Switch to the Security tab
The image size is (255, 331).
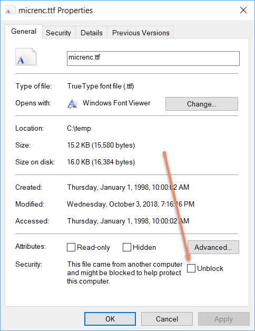pos(58,33)
